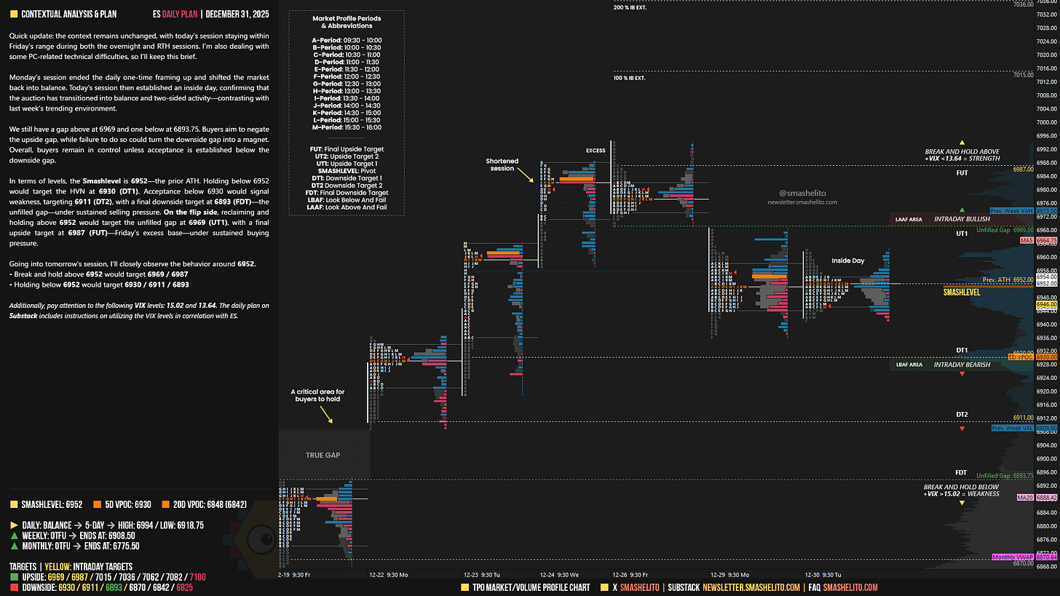Select the 12-24 9:30 We date marker
The height and width of the screenshot is (596, 1060).
[x=558, y=574]
